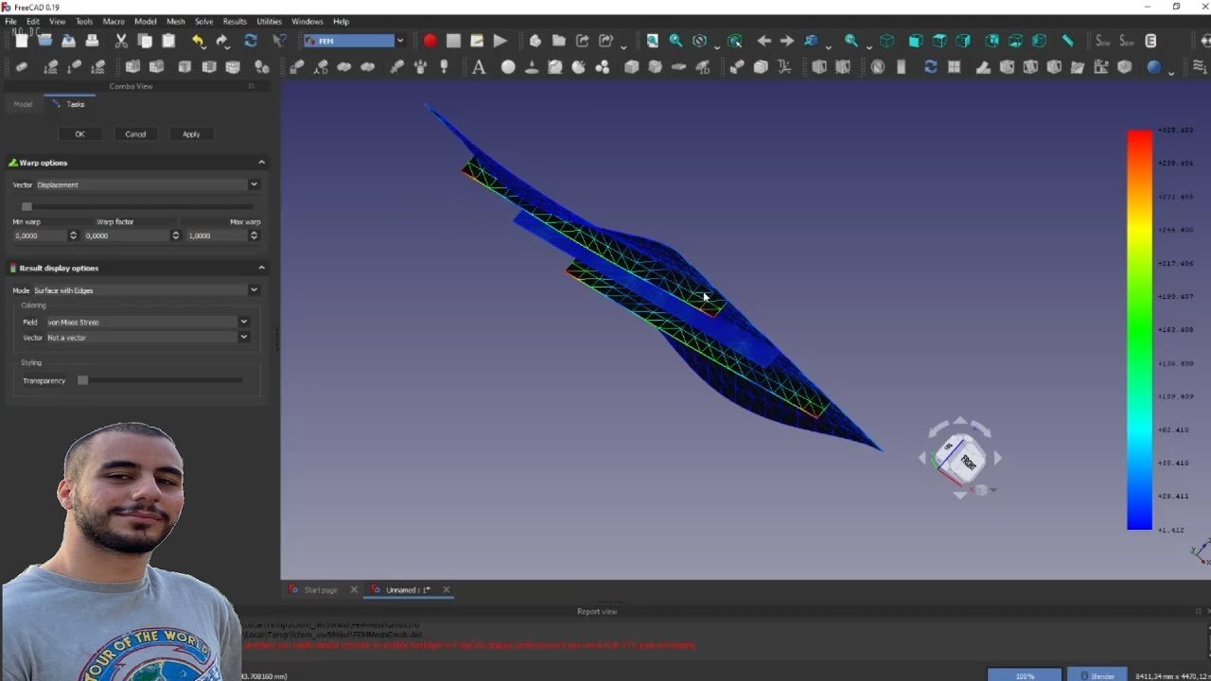Click the red macro record button
1211x681 pixels.
point(430,41)
